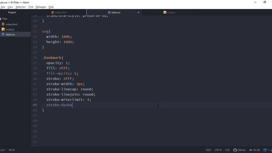Viewport: 272px width, 153px height.
Task: Change the CRLF line ending setting
Action: pos(208,150)
